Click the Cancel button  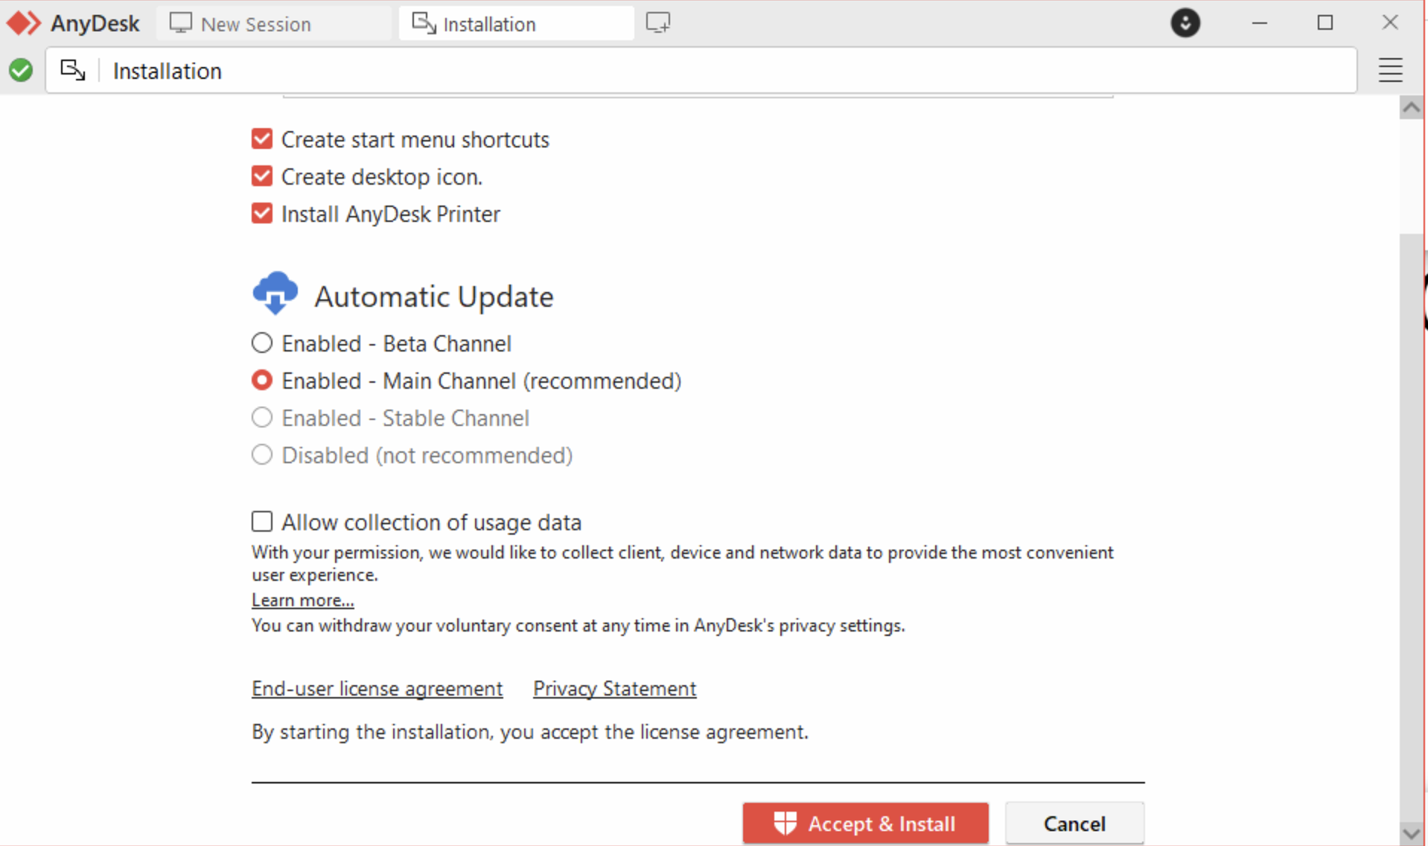pos(1074,824)
